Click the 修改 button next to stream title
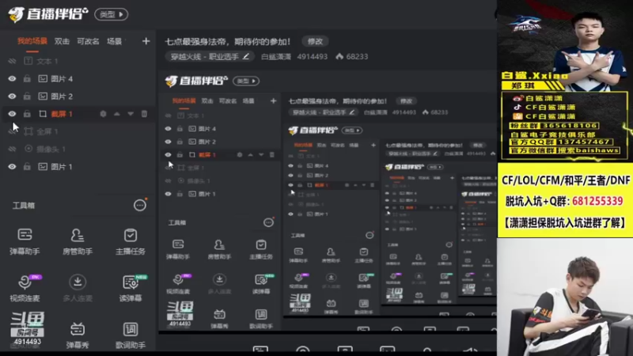Image resolution: width=633 pixels, height=356 pixels. (315, 41)
